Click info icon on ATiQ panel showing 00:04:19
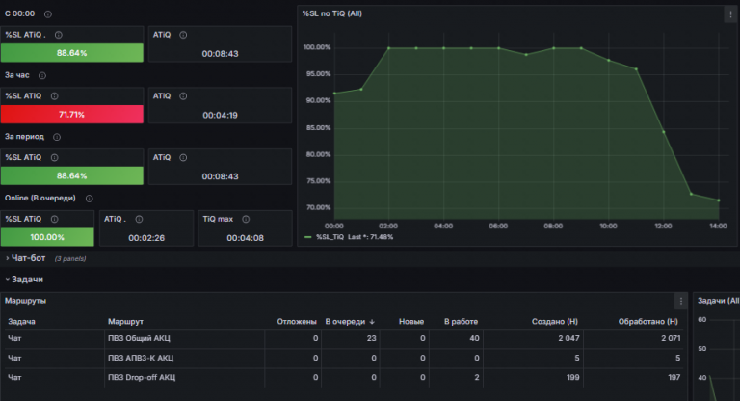The image size is (740, 401). click(183, 96)
